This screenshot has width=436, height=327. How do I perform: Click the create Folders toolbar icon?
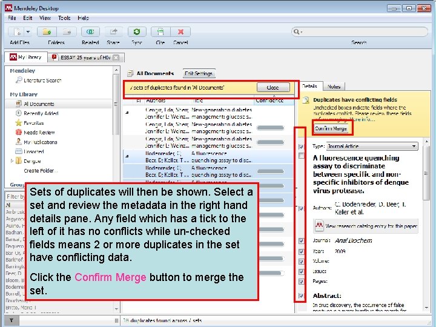pyautogui.click(x=47, y=32)
